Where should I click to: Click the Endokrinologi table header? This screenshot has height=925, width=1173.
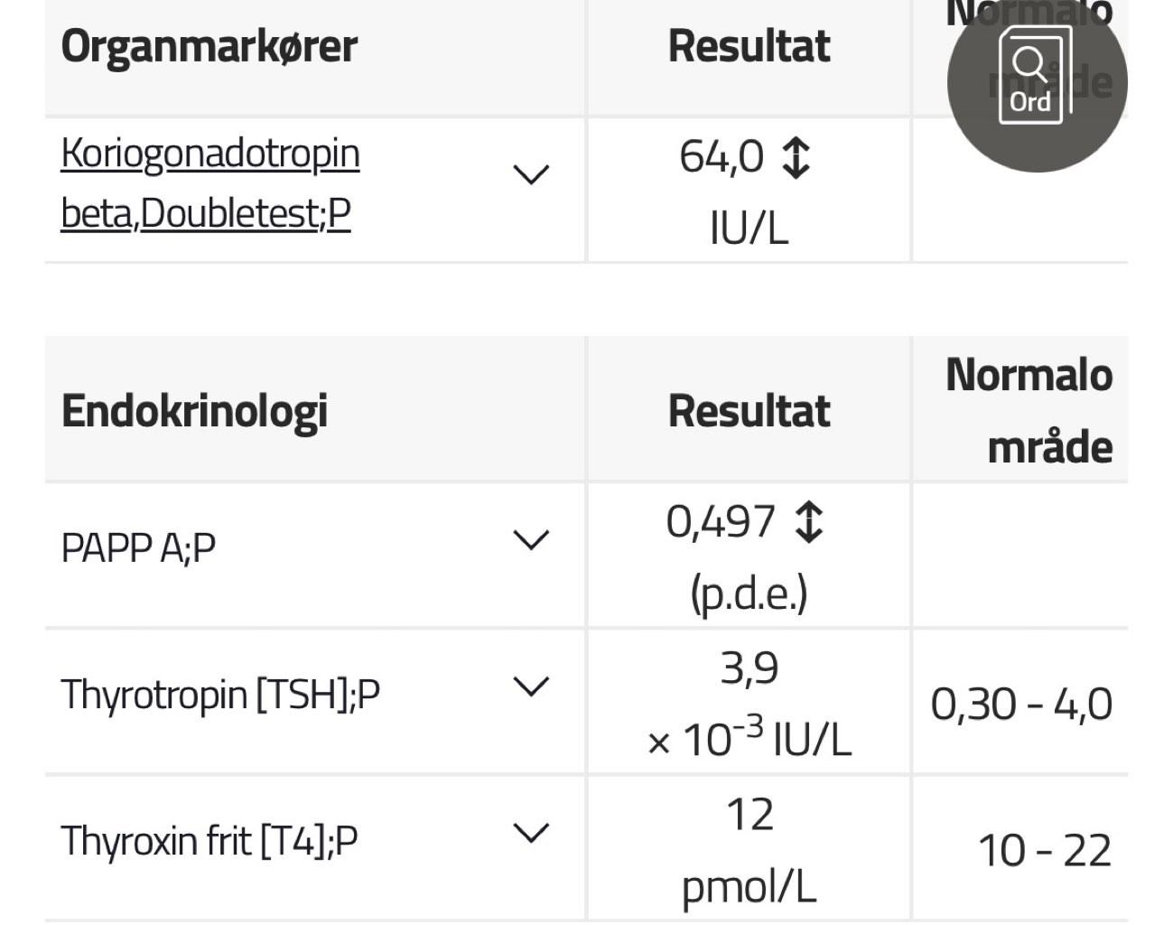point(194,411)
